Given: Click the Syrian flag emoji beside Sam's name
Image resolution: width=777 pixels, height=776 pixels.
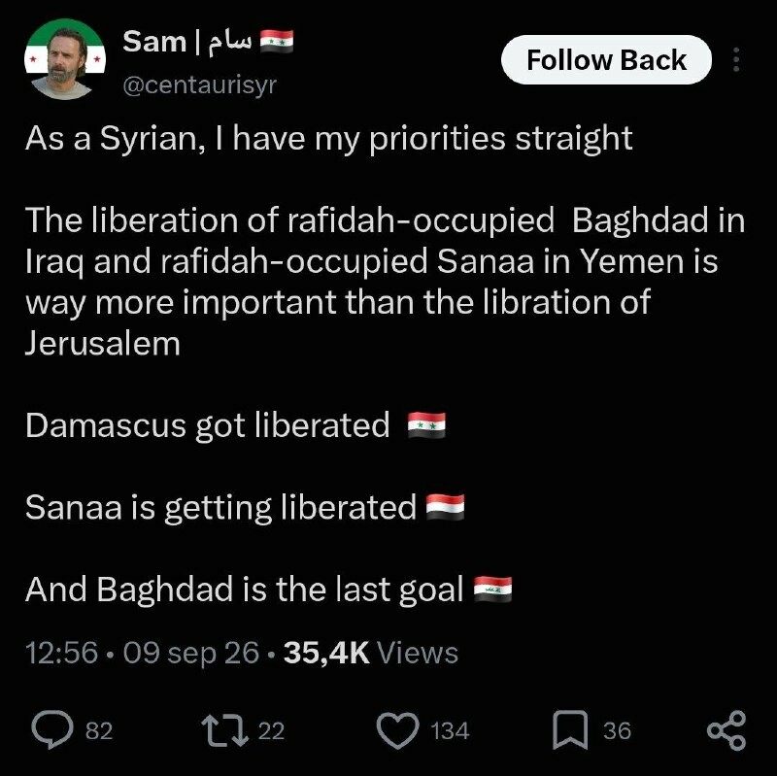Looking at the screenshot, I should [x=277, y=42].
